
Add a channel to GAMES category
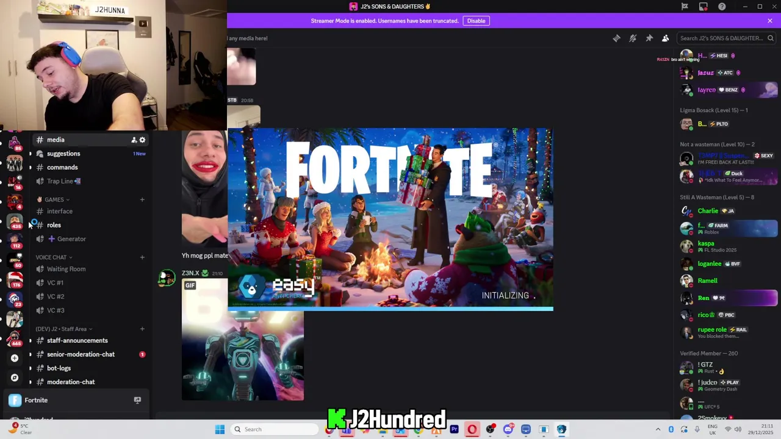click(x=142, y=199)
